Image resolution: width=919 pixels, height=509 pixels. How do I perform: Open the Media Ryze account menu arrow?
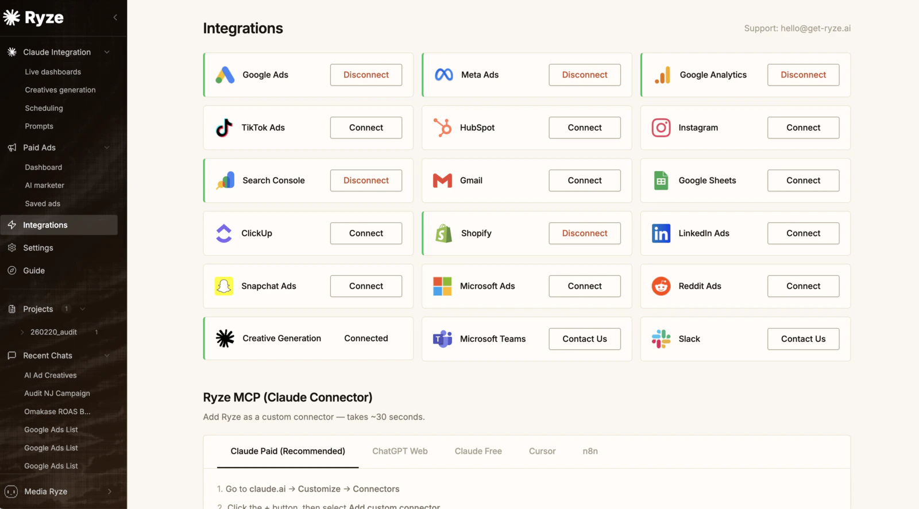pos(110,492)
